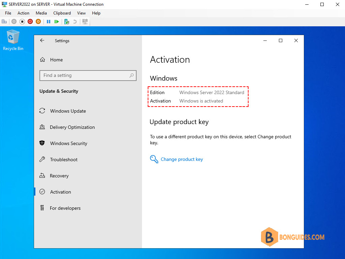Click the Find a setting field
The width and height of the screenshot is (345, 259).
88,76
